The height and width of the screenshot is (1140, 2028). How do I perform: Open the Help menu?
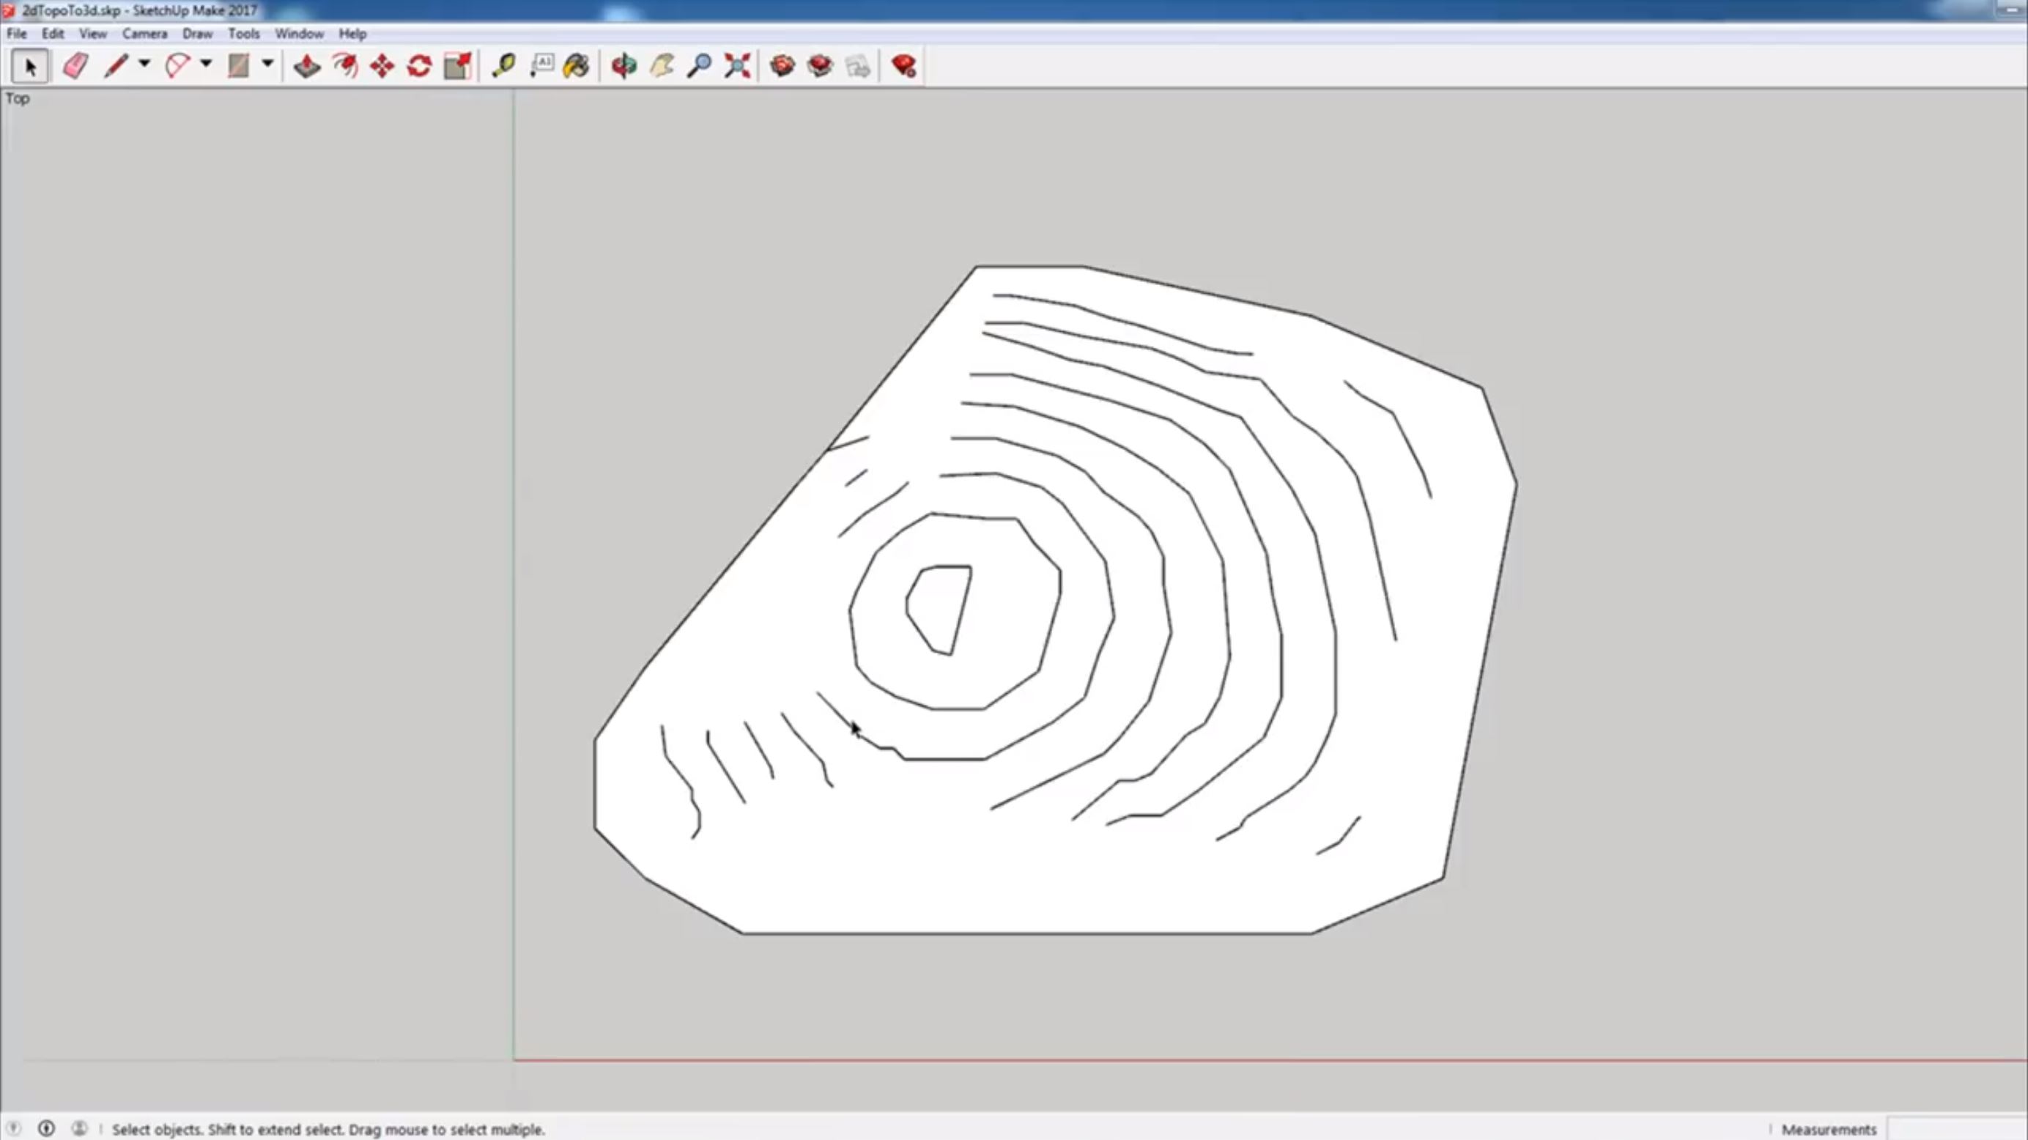point(352,34)
